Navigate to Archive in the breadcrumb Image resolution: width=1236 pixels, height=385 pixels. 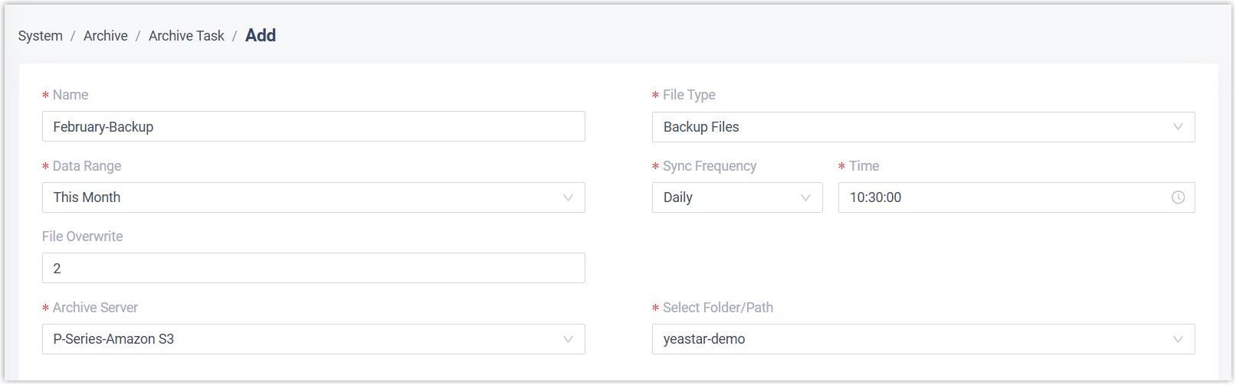[106, 36]
